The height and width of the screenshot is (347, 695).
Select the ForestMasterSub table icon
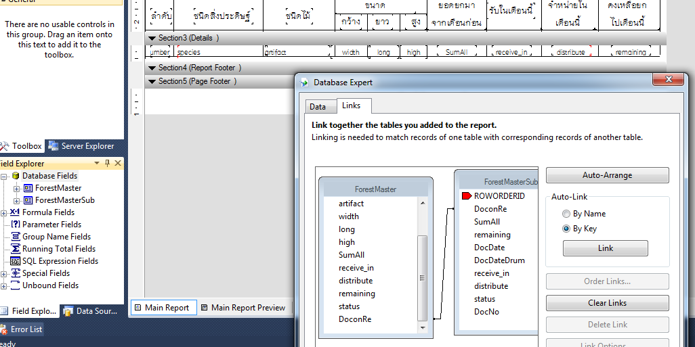click(x=28, y=200)
